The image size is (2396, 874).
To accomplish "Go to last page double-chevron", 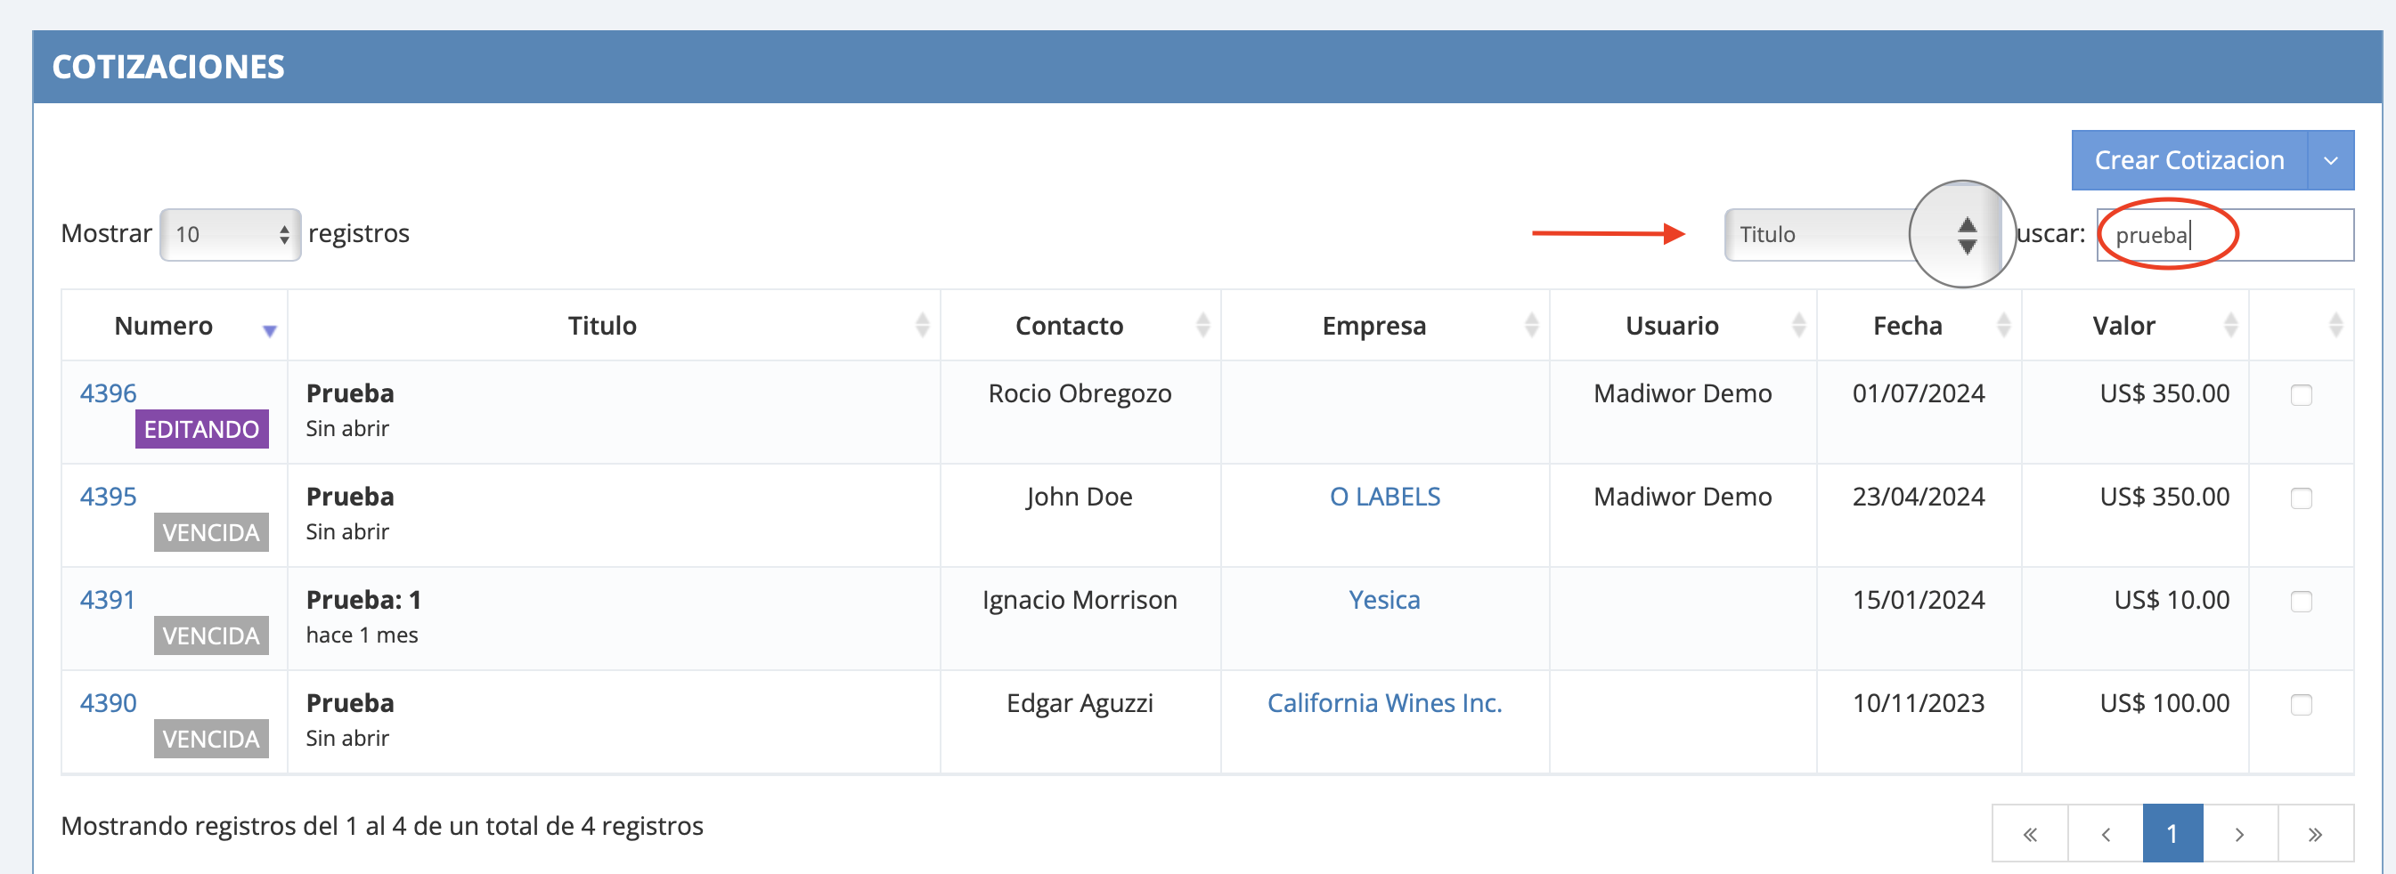I will (2315, 834).
